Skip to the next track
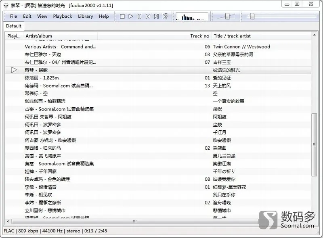This screenshot has width=323, height=238. coord(157,16)
